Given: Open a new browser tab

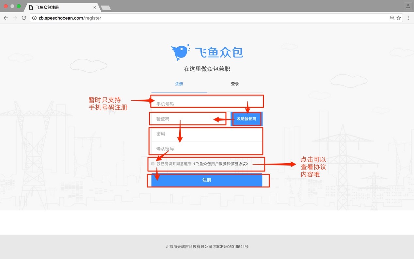Looking at the screenshot, I should coord(106,8).
